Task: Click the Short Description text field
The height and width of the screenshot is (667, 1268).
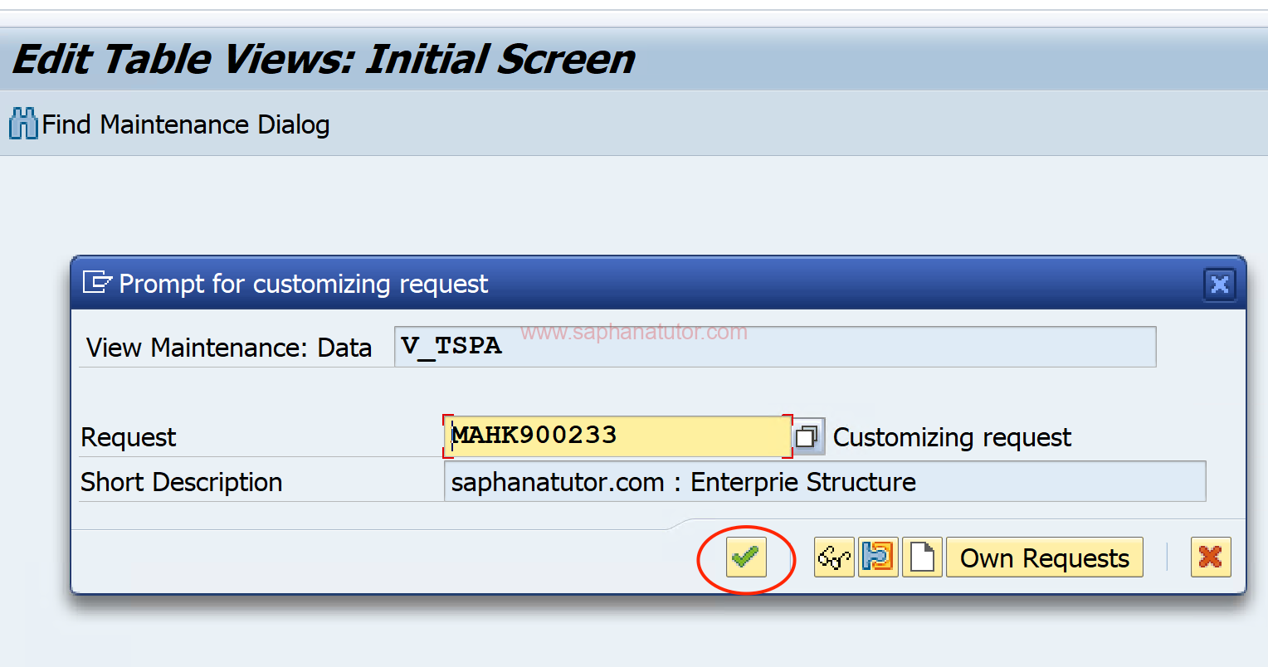Action: pyautogui.click(x=825, y=482)
